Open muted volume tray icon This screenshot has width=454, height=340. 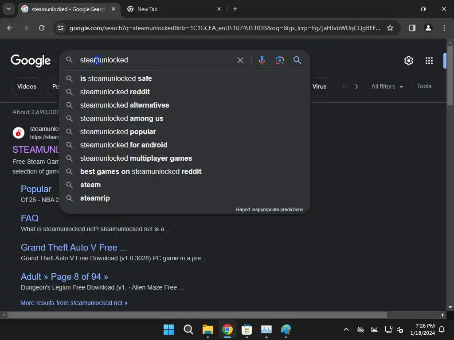(400, 329)
